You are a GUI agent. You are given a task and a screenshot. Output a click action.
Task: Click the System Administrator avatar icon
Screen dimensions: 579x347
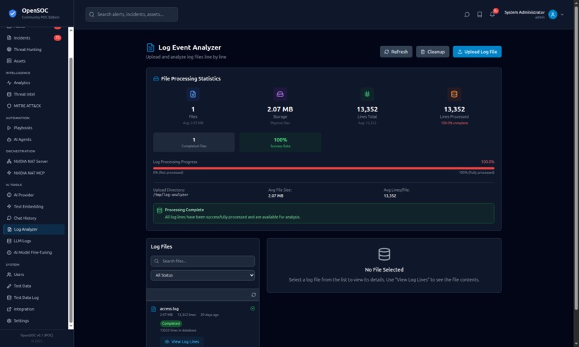[x=552, y=14]
